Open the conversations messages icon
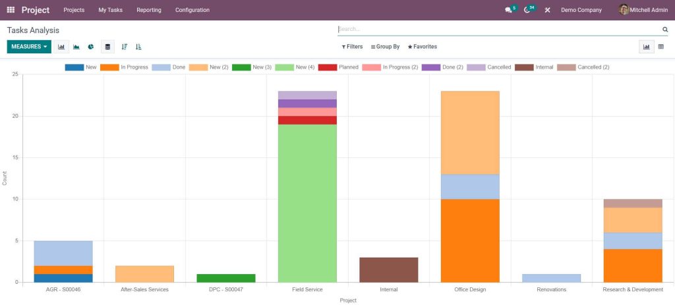Image resolution: width=675 pixels, height=305 pixels. point(508,10)
